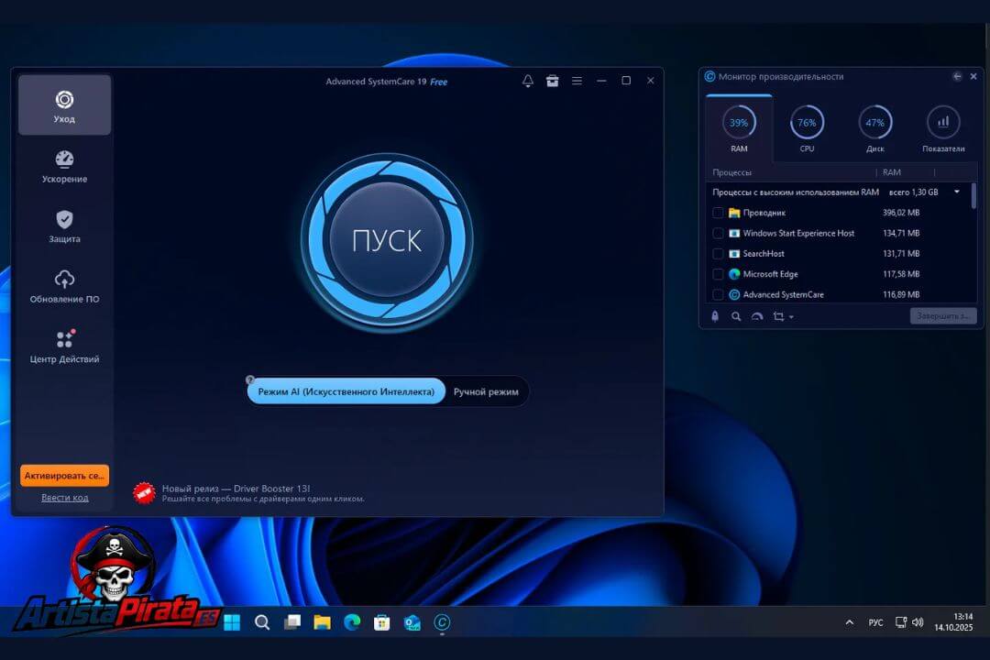Open the Центр Действий section
This screenshot has width=990, height=660.
pos(64,346)
